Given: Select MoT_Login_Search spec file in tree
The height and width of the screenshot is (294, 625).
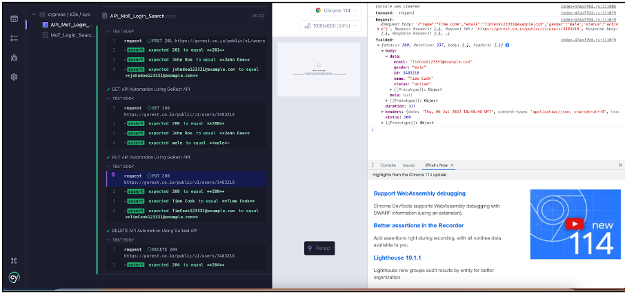Looking at the screenshot, I should 72,34.
